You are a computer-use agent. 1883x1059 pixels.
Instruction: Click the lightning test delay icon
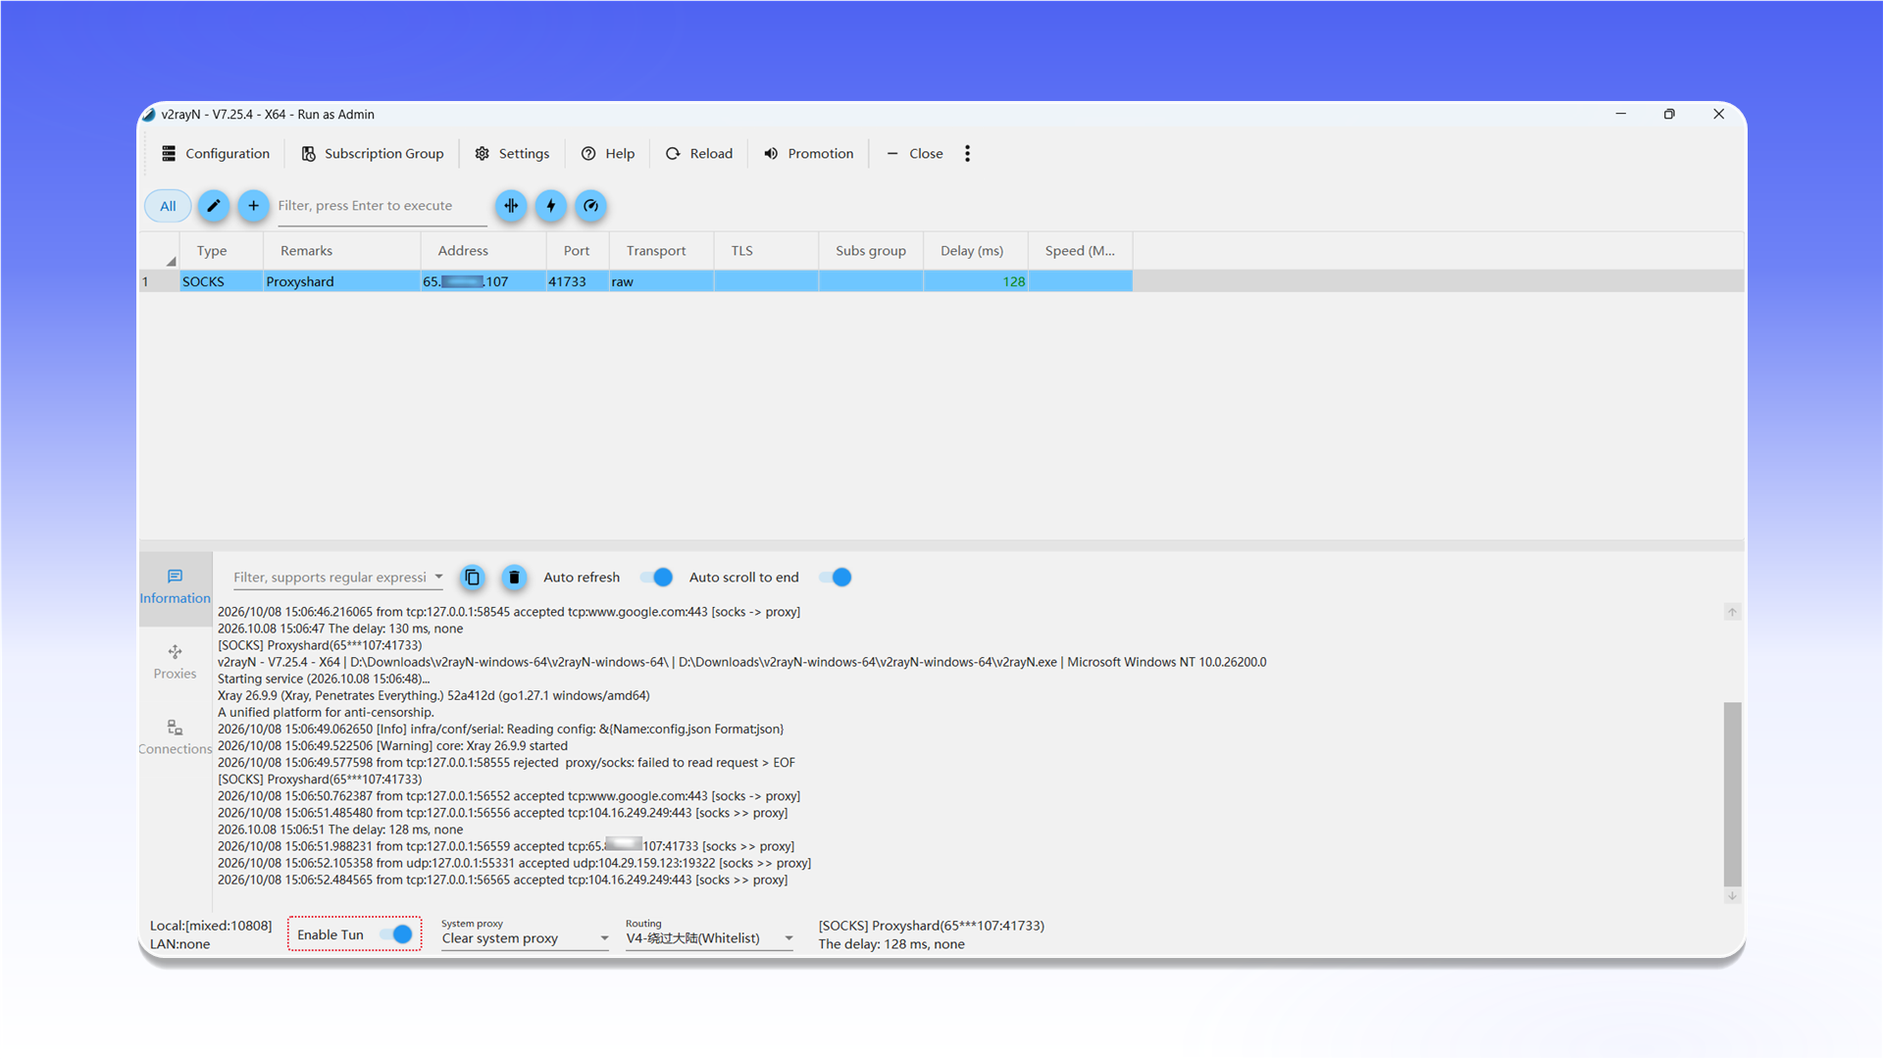coord(551,206)
